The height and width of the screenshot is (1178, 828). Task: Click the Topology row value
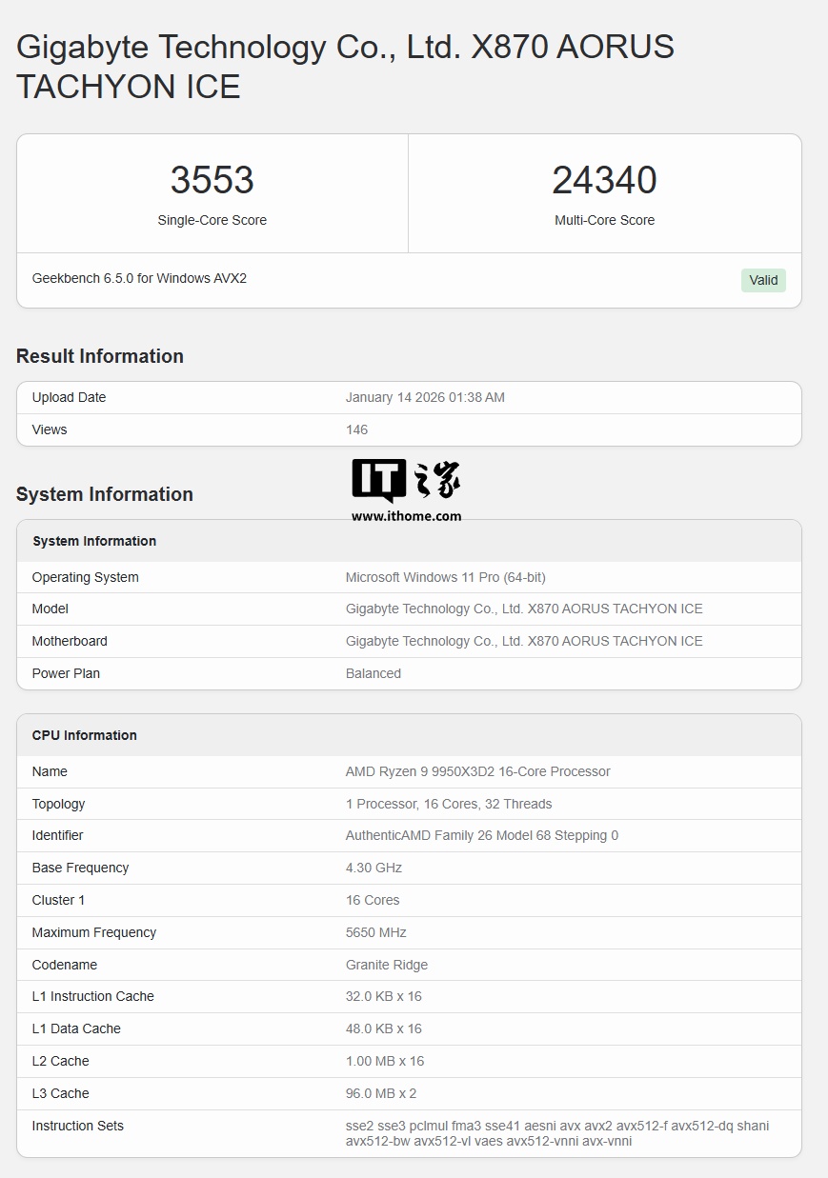[448, 804]
